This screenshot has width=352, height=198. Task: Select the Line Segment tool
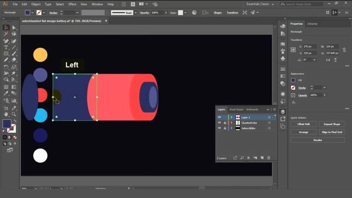coord(14,47)
